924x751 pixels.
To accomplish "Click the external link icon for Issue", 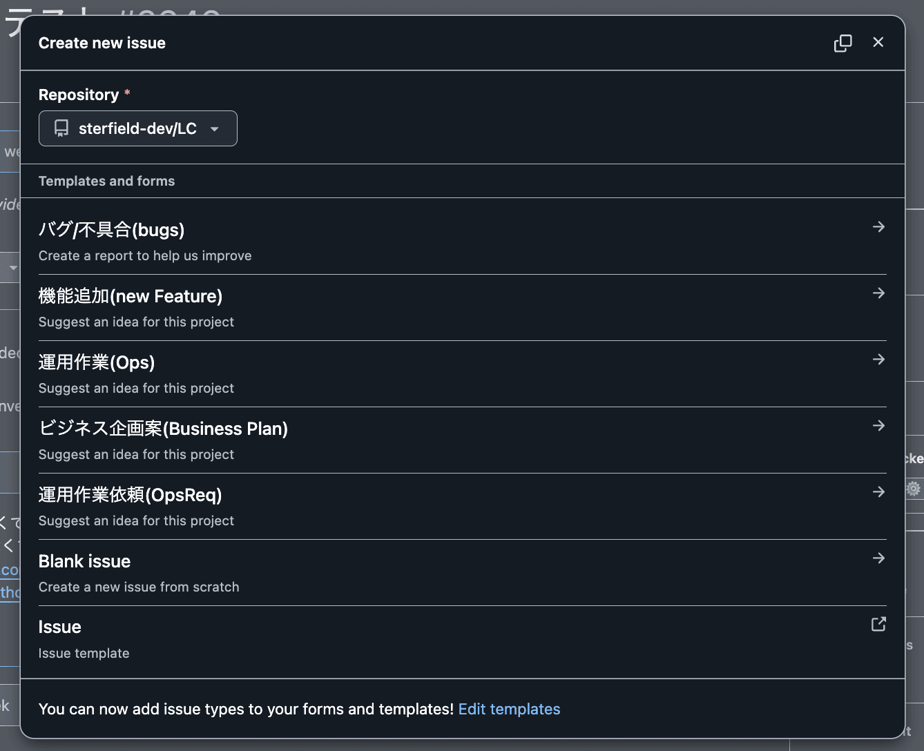I will coord(878,625).
